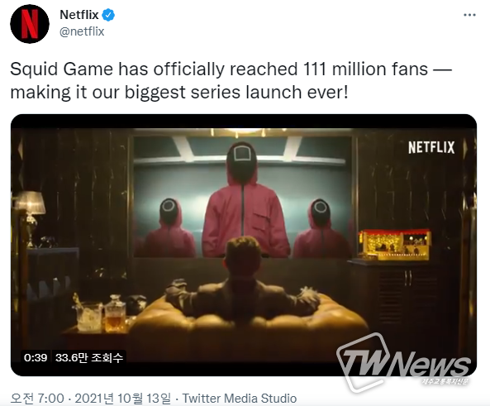Select the Squid Game tweet text
Screen dimensions: 490x406
click(x=231, y=81)
